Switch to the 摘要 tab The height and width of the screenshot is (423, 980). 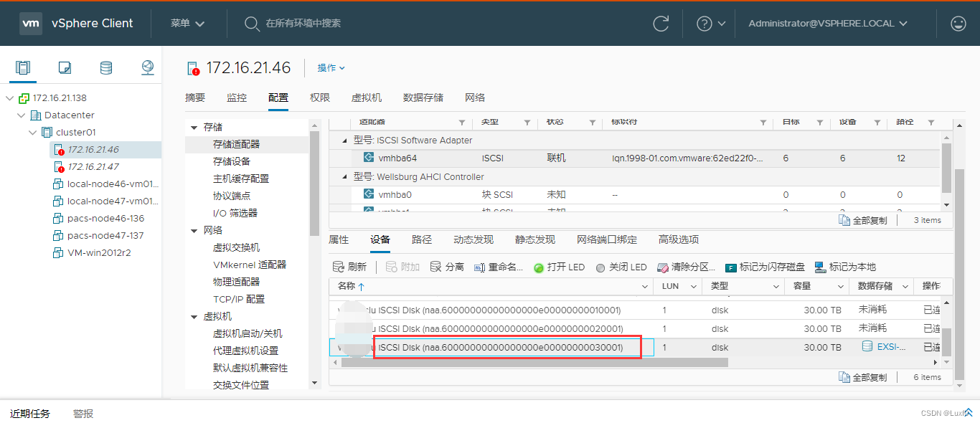[x=195, y=98]
